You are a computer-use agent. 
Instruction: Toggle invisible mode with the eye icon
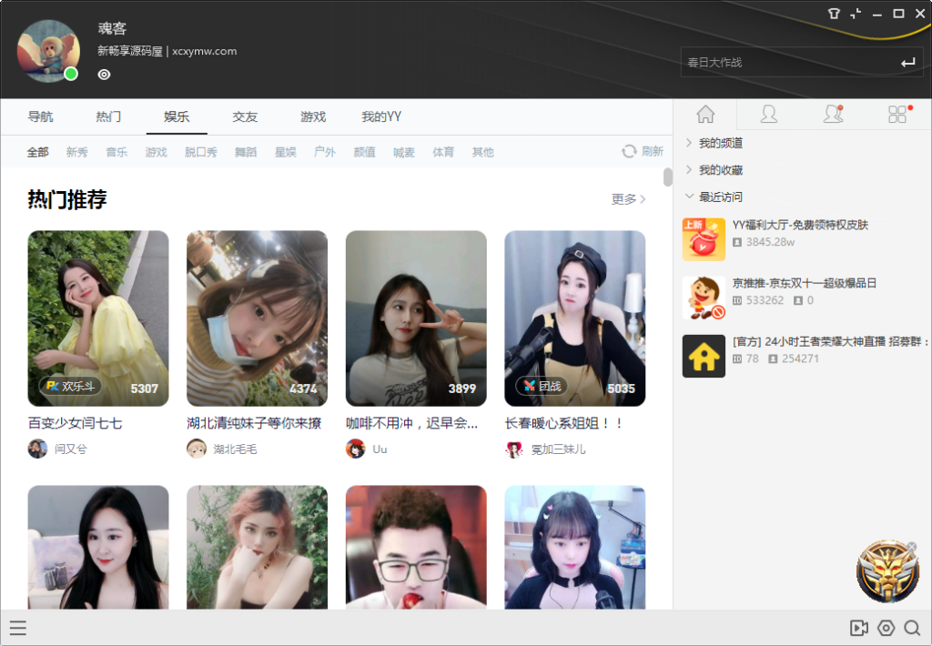[103, 75]
